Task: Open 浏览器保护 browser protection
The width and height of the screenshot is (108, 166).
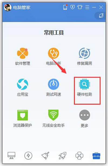Action: click(x=22, y=118)
